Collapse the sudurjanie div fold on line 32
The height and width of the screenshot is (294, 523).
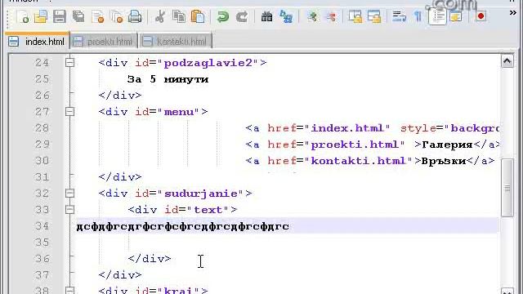tap(69, 193)
